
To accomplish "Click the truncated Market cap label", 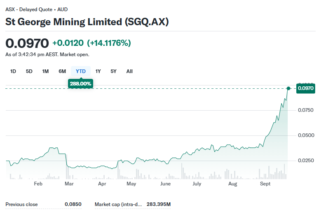I will 118,204.
